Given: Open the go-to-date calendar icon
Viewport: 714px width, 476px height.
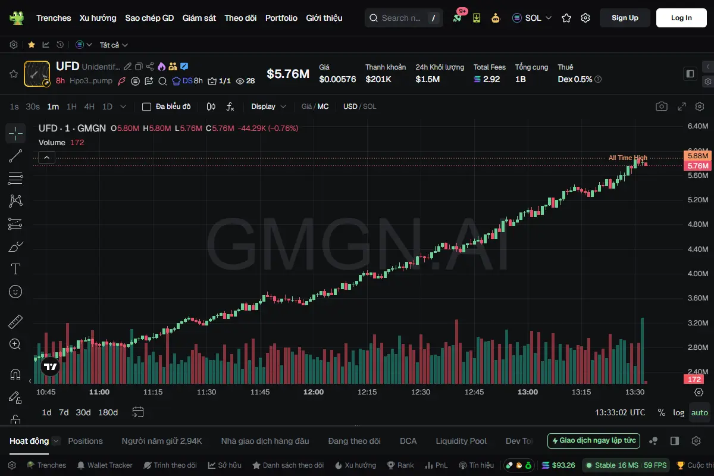Looking at the screenshot, I should (x=138, y=412).
